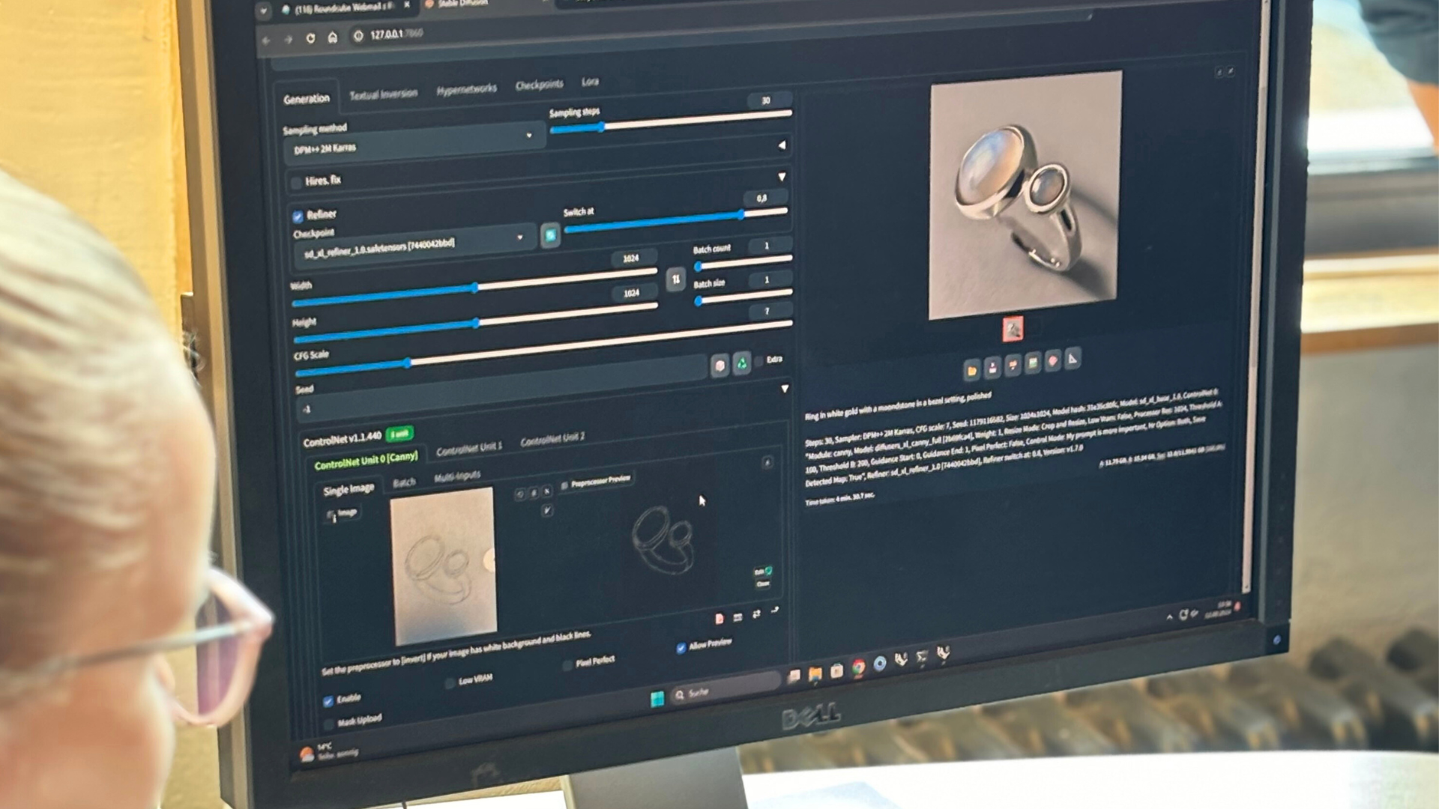Click the Windows Start button
This screenshot has width=1439, height=809.
click(x=657, y=699)
